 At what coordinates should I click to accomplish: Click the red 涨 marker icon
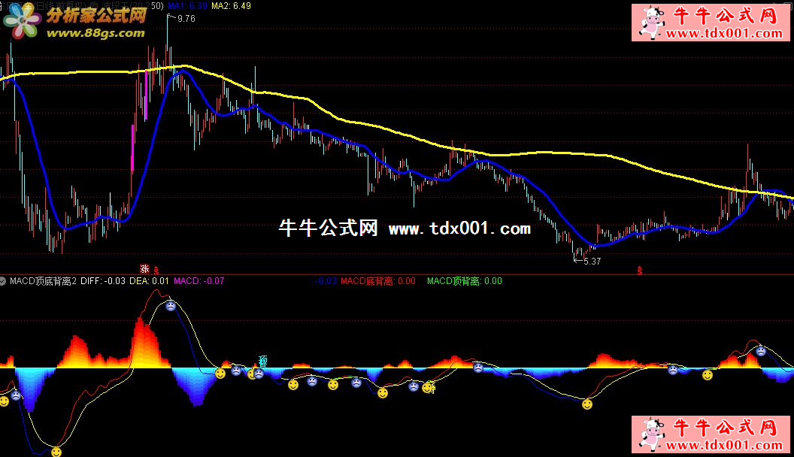coord(144,268)
